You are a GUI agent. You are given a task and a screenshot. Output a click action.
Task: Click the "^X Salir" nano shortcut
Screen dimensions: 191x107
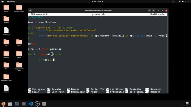tap(33, 92)
